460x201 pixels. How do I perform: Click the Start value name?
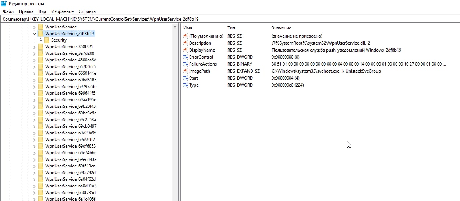coord(194,78)
